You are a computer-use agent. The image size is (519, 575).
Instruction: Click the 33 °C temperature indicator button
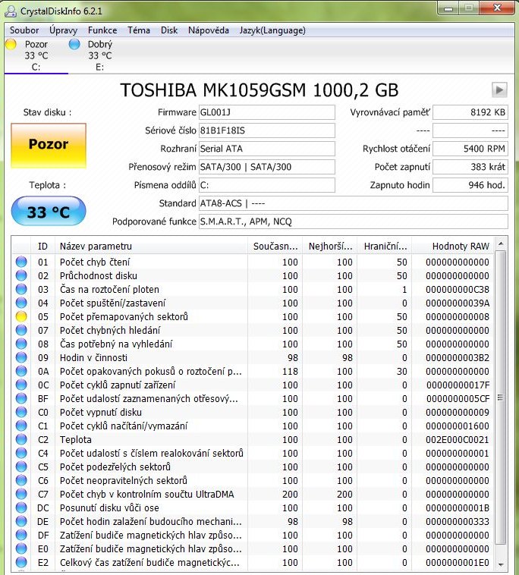click(x=49, y=212)
